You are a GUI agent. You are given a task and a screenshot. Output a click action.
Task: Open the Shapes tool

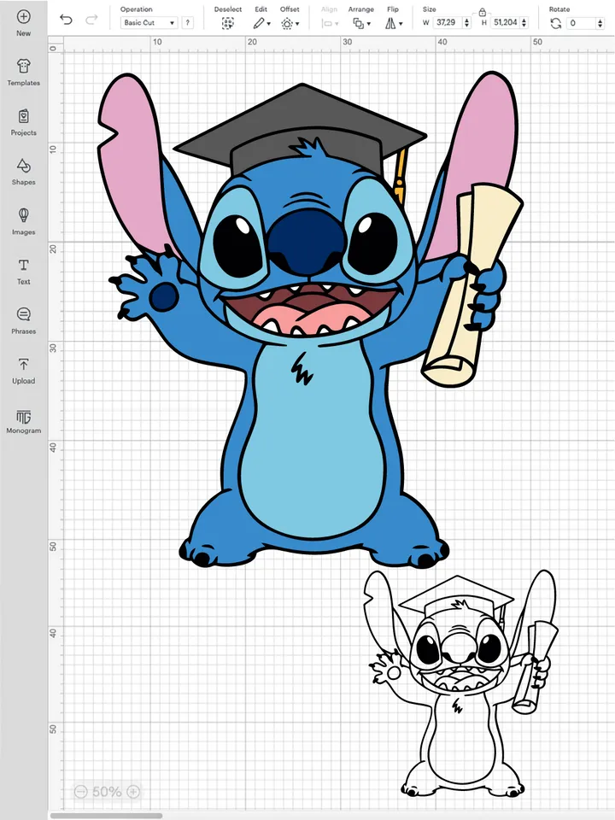pyautogui.click(x=23, y=166)
